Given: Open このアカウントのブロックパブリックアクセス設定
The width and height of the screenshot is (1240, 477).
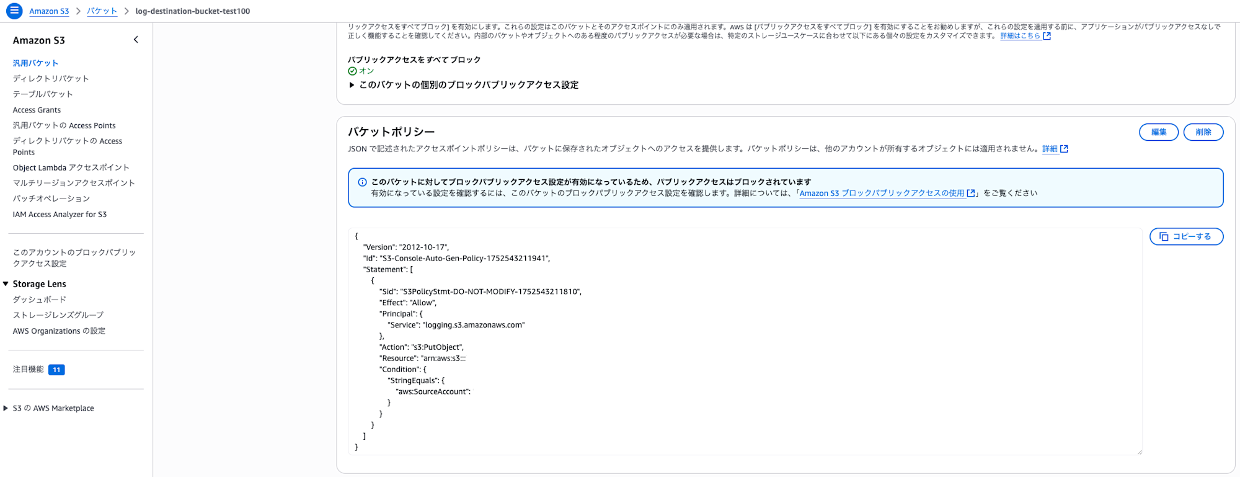Looking at the screenshot, I should (74, 258).
